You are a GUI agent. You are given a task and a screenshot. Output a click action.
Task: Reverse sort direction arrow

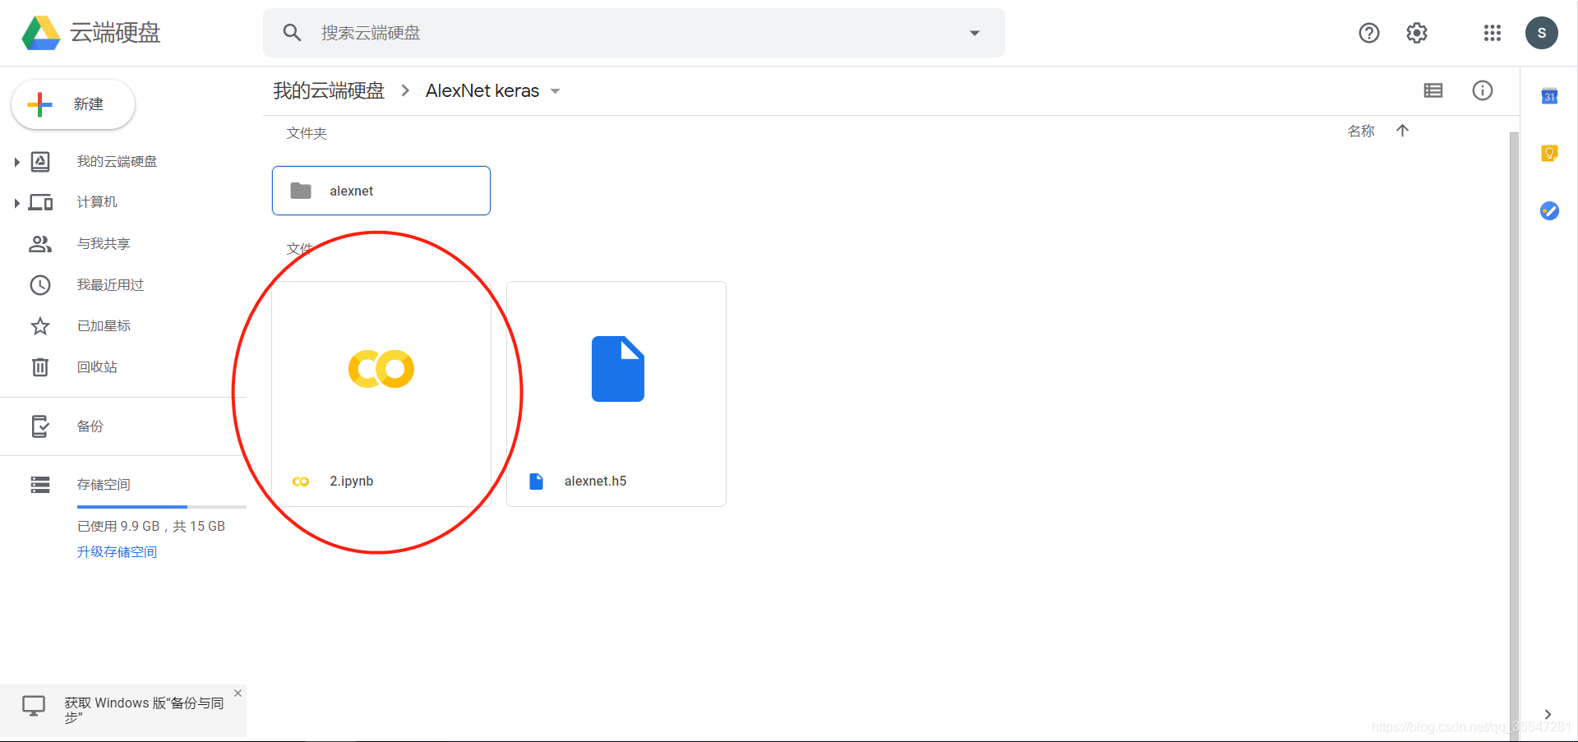1403,131
